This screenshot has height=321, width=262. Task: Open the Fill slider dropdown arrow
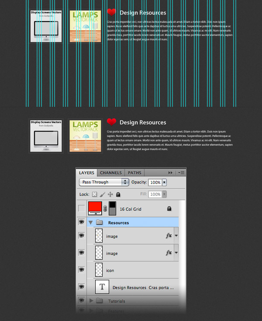[164, 194]
